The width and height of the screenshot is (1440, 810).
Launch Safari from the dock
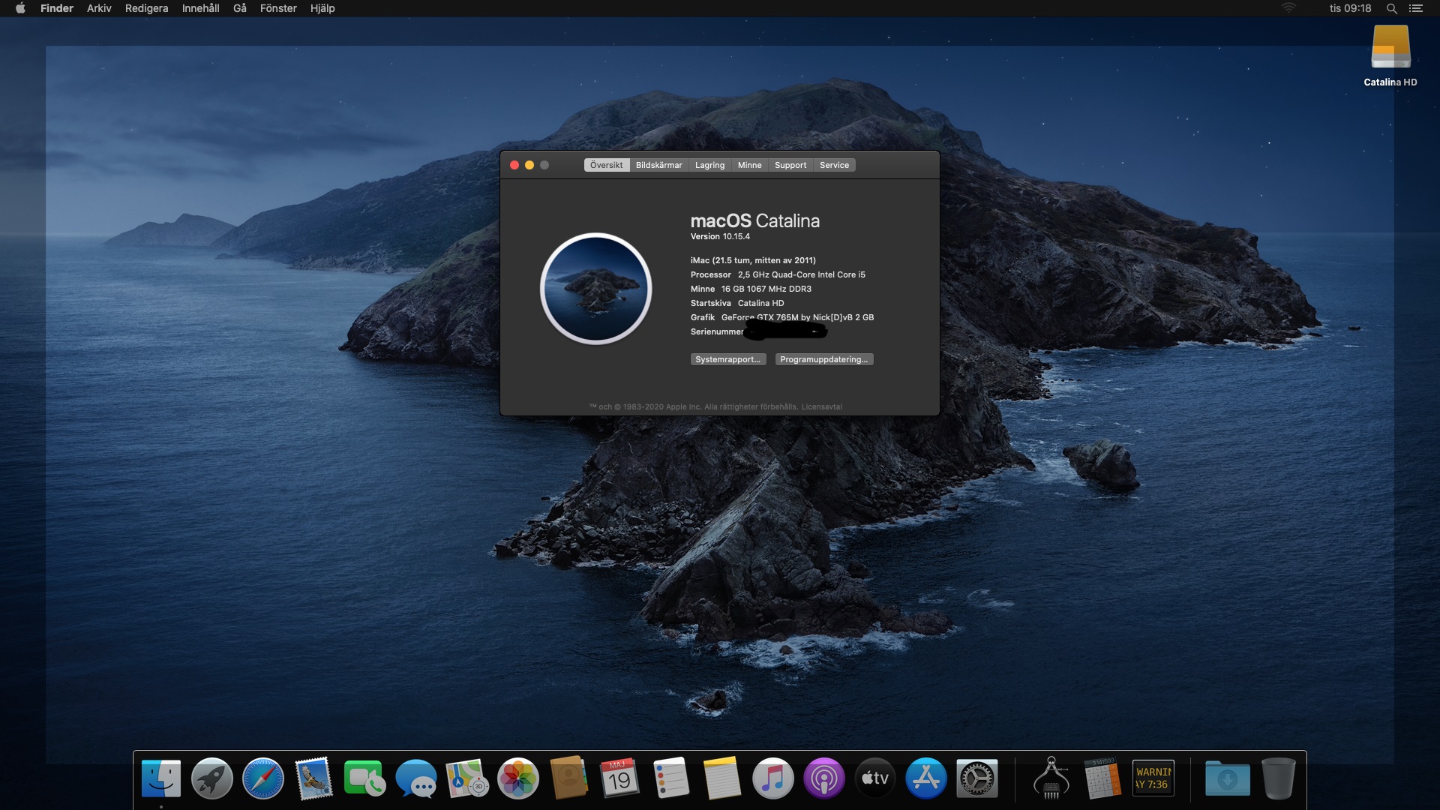click(263, 778)
